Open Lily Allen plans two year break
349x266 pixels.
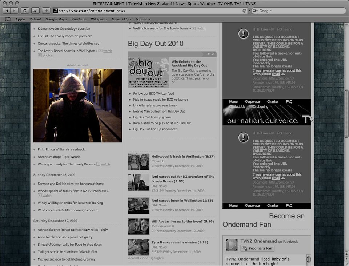(155, 105)
